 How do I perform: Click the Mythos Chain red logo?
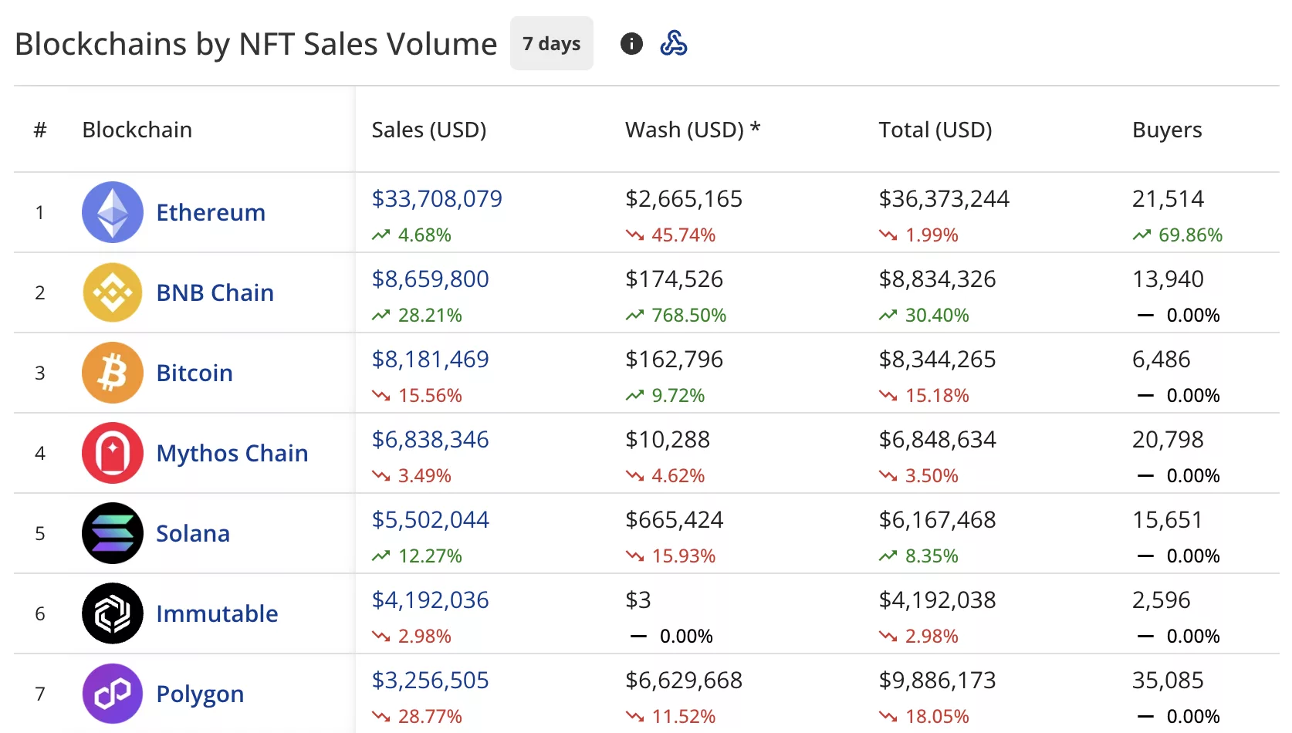click(x=112, y=454)
